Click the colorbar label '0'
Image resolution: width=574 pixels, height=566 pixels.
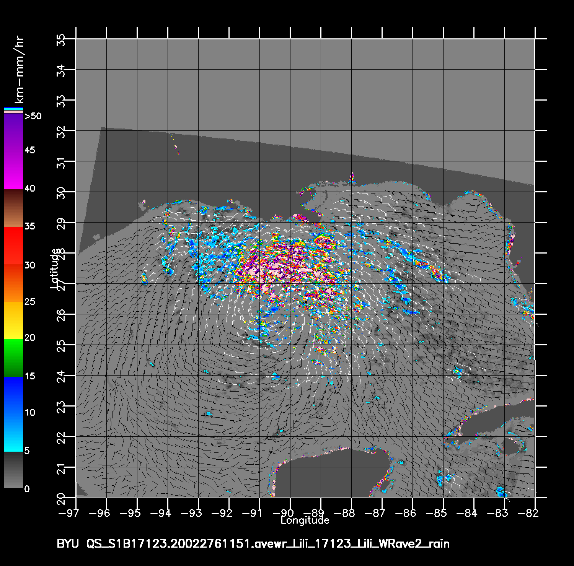coord(27,489)
